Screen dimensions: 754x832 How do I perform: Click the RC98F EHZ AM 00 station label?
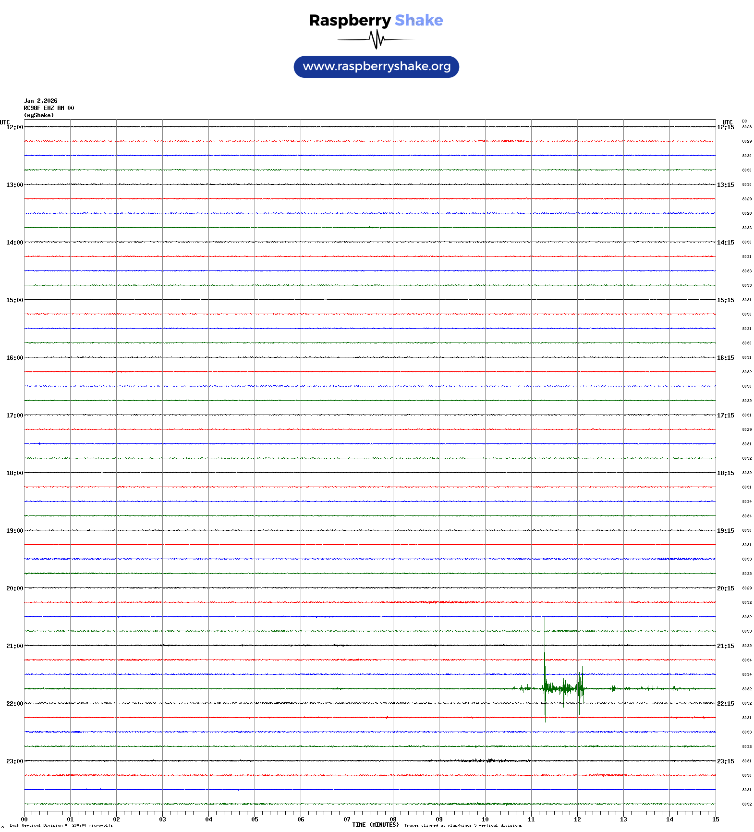(x=49, y=108)
